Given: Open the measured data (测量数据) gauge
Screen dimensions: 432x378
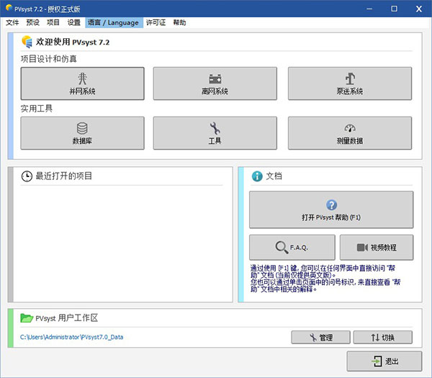Looking at the screenshot, I should [x=349, y=132].
